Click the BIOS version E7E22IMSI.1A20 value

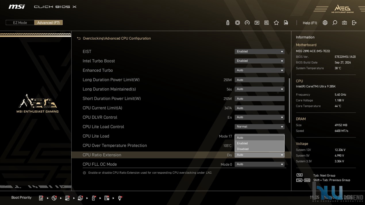[x=345, y=57]
